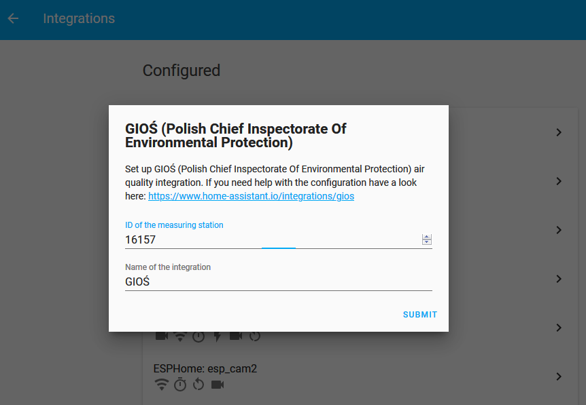
Task: Click the timer icon under esp_cam2
Action: click(180, 385)
